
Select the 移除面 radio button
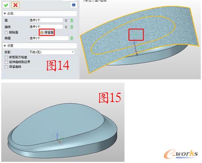click(x=6, y=33)
